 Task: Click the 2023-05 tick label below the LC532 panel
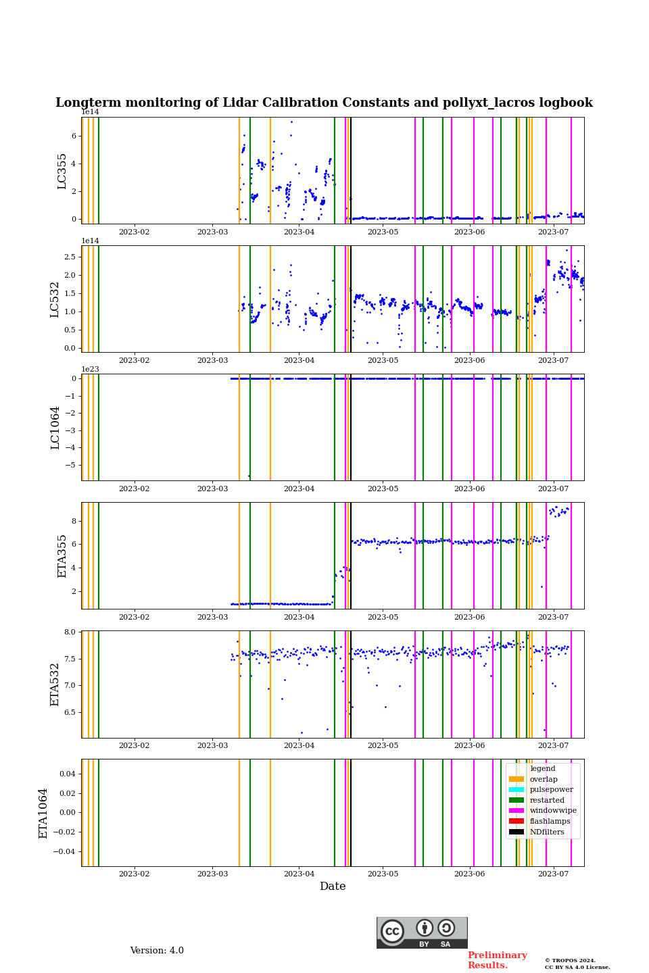[383, 360]
